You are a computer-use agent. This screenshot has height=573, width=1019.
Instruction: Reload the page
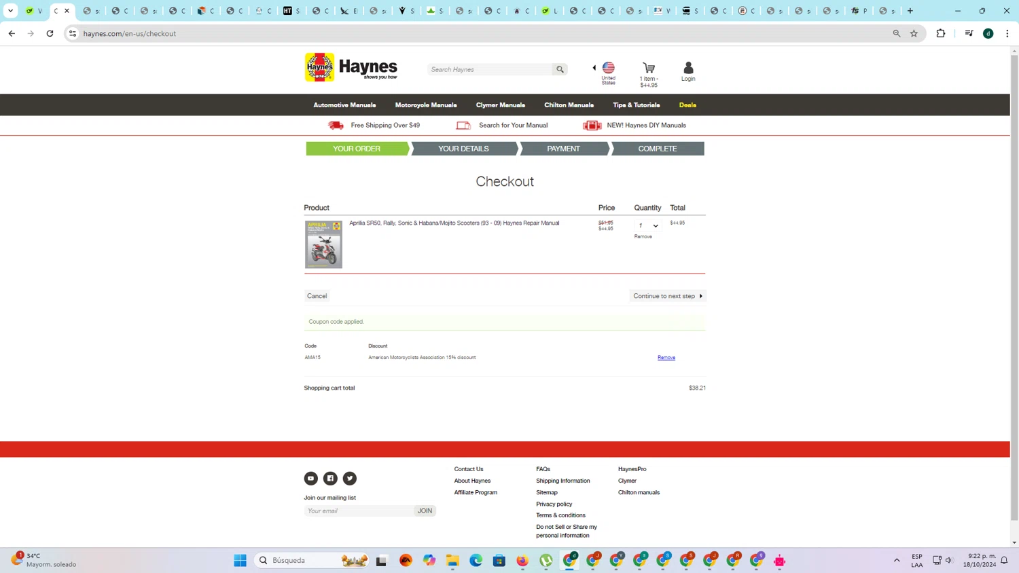coord(50,33)
